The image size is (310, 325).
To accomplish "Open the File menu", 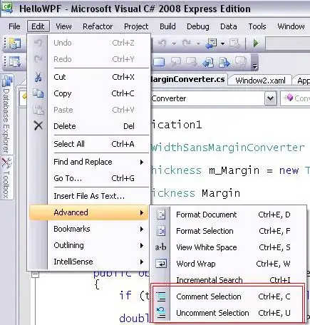I will click(x=14, y=26).
